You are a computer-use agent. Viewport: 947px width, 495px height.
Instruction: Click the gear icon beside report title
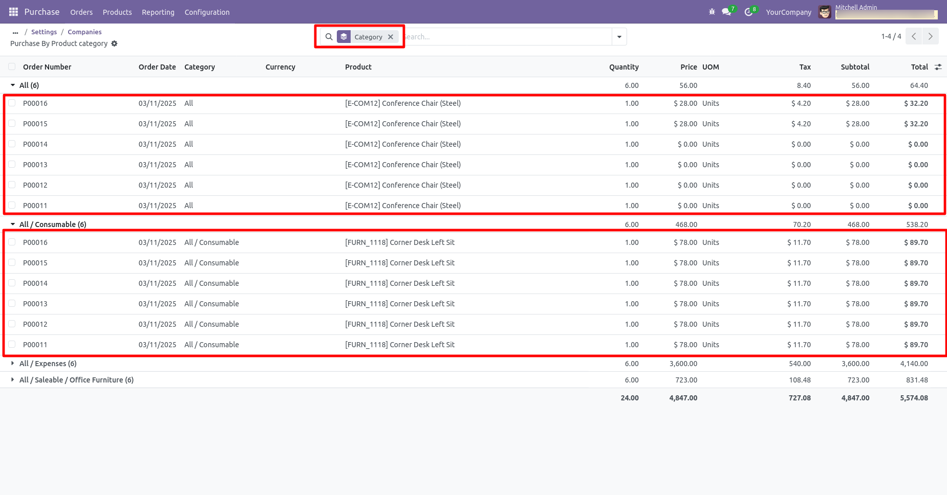[115, 43]
